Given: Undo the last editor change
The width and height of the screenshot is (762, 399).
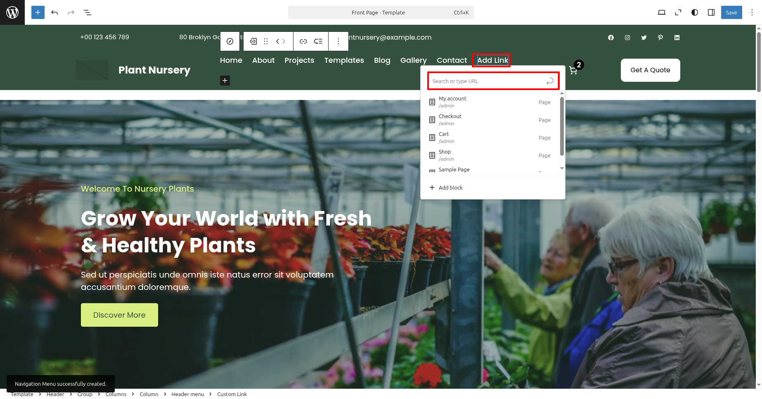Looking at the screenshot, I should pos(54,12).
